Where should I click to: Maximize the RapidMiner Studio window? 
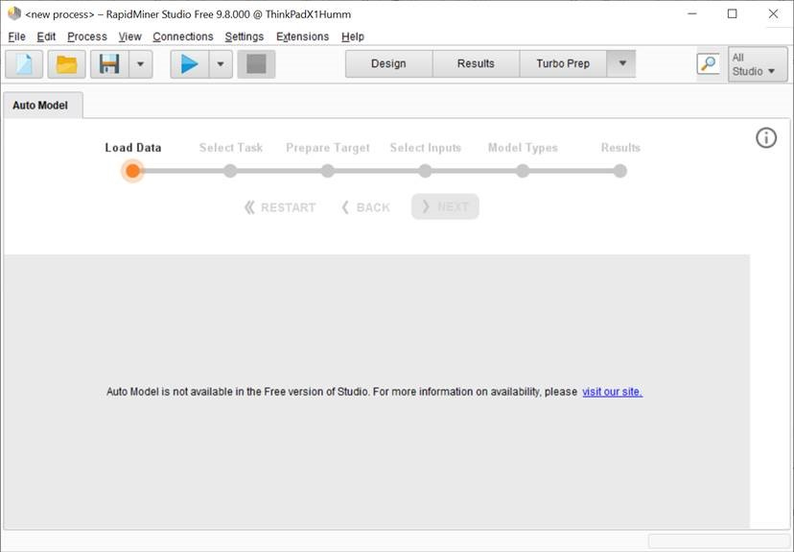733,13
